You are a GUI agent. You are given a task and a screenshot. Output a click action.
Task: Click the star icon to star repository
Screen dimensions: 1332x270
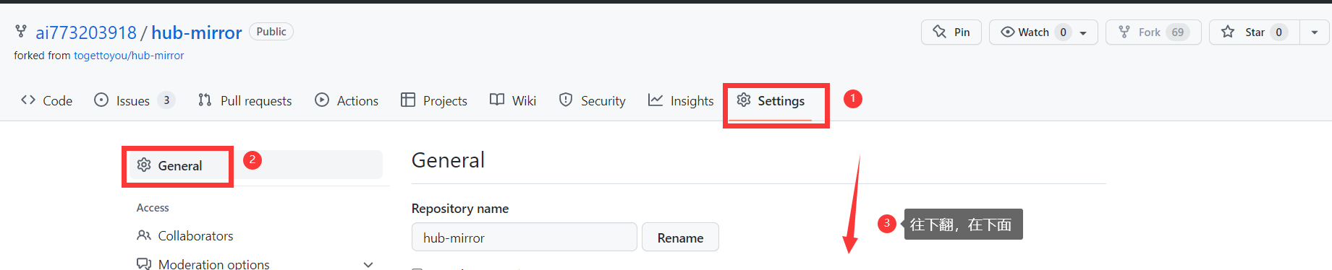pyautogui.click(x=1228, y=32)
